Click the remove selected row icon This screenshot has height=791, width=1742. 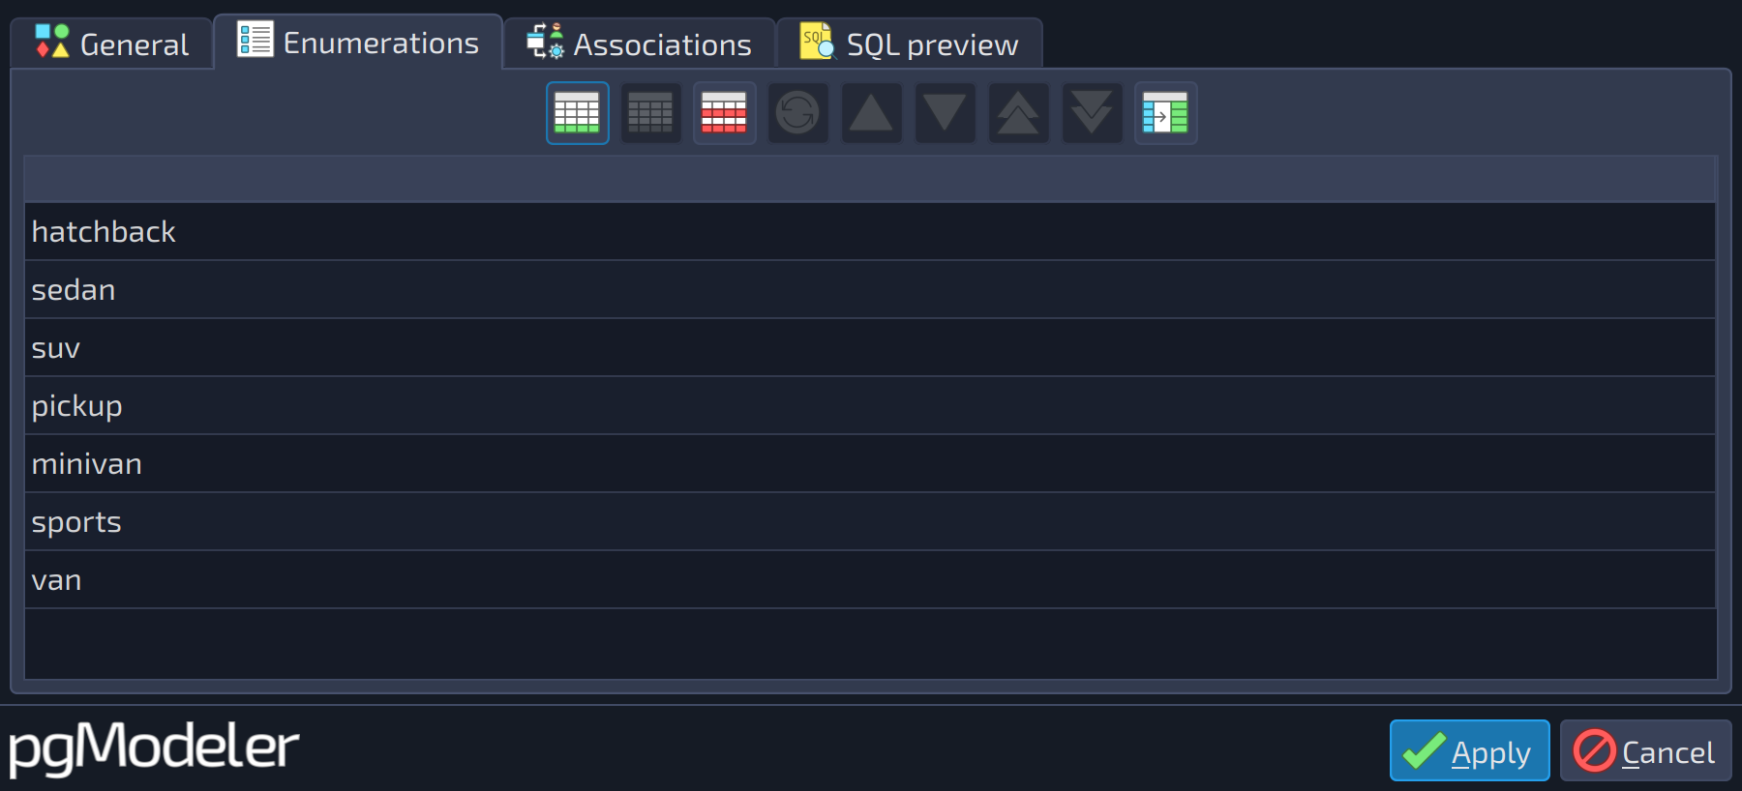(651, 113)
